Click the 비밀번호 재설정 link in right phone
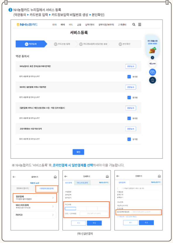Image resolution: width=173 pixels, height=243 pixels. pos(127,217)
